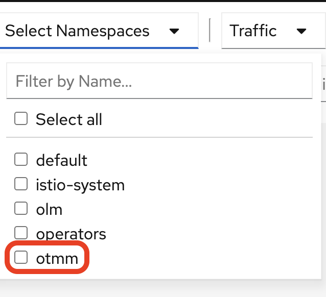
Task: Tick the otmm namespace checkbox
Action: pos(20,257)
